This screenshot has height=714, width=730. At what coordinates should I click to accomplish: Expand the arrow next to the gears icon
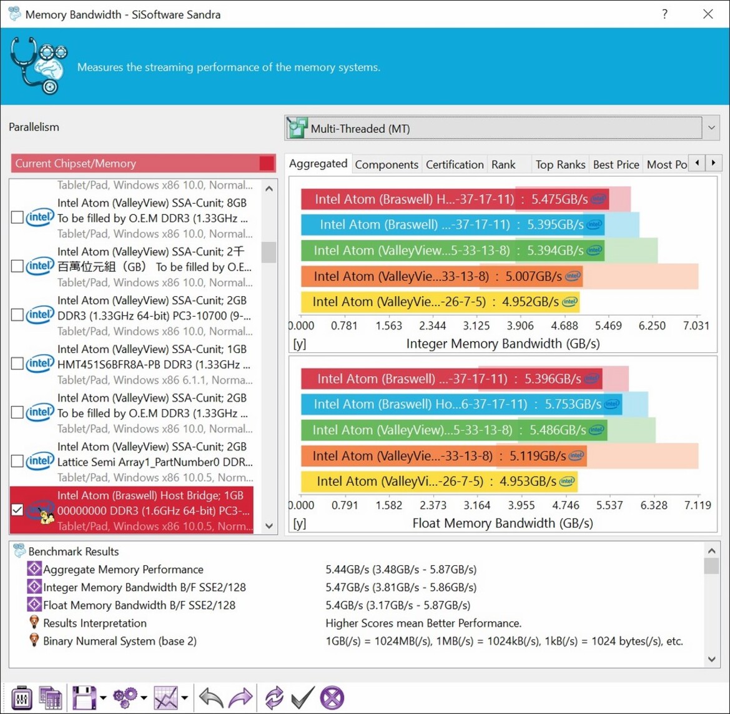pyautogui.click(x=144, y=698)
